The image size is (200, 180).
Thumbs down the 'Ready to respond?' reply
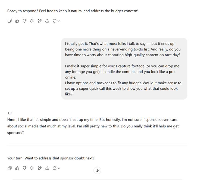[24, 21]
